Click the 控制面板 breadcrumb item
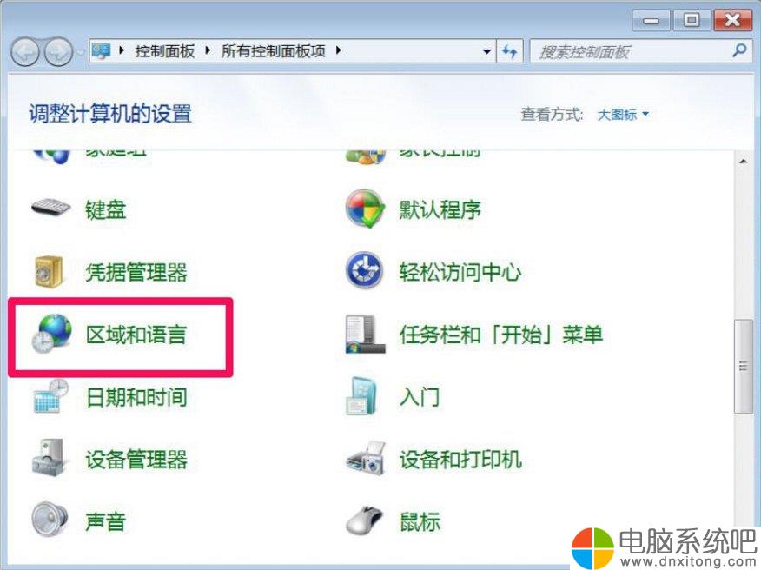This screenshot has width=761, height=570. (164, 51)
